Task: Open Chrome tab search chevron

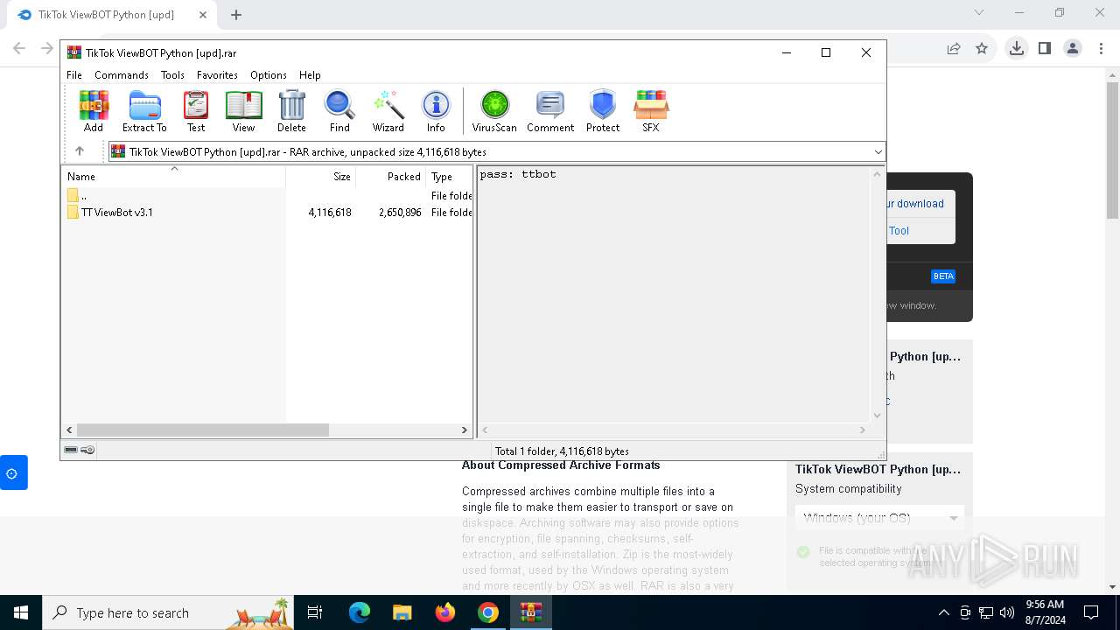Action: pos(979,12)
